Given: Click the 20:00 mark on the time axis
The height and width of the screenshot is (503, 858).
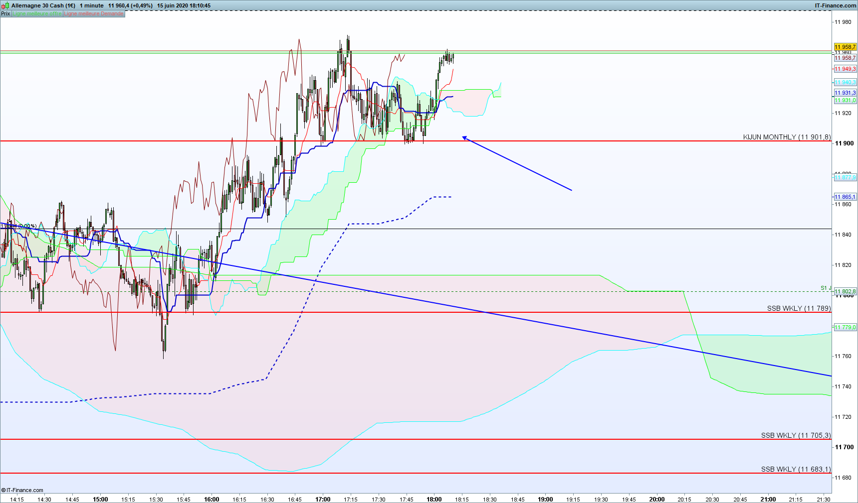Looking at the screenshot, I should coord(657,499).
